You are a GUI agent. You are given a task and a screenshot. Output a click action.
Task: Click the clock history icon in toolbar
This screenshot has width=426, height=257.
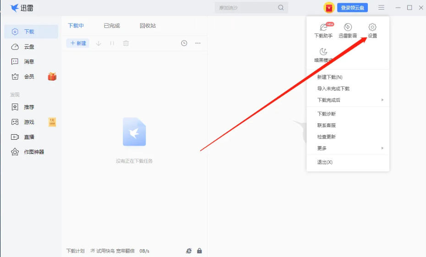[184, 43]
